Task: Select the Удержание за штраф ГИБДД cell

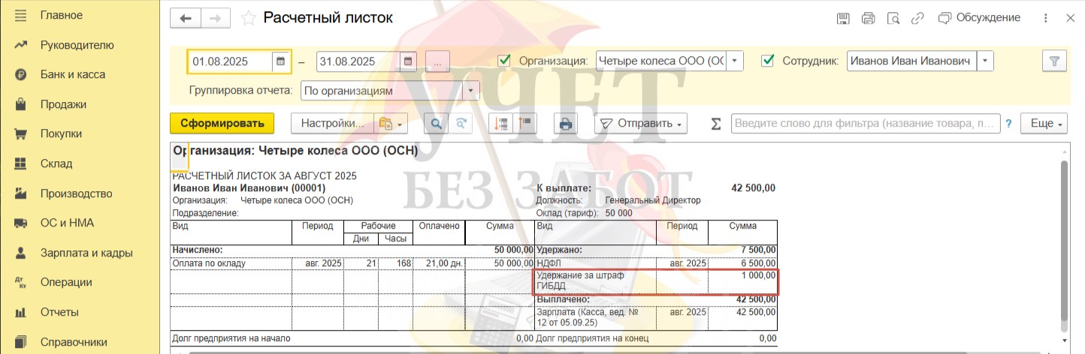Action: point(595,281)
